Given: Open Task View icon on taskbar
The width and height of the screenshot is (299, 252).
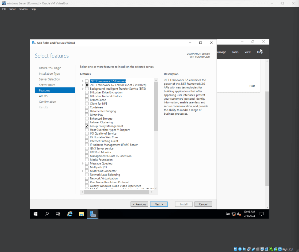Looking at the screenshot, I should [x=58, y=214].
